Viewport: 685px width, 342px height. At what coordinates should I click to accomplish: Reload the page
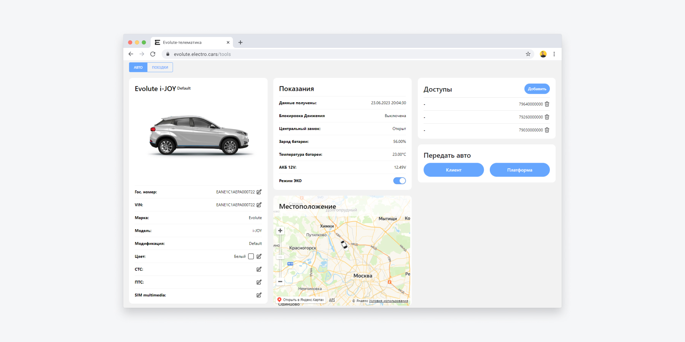[153, 54]
